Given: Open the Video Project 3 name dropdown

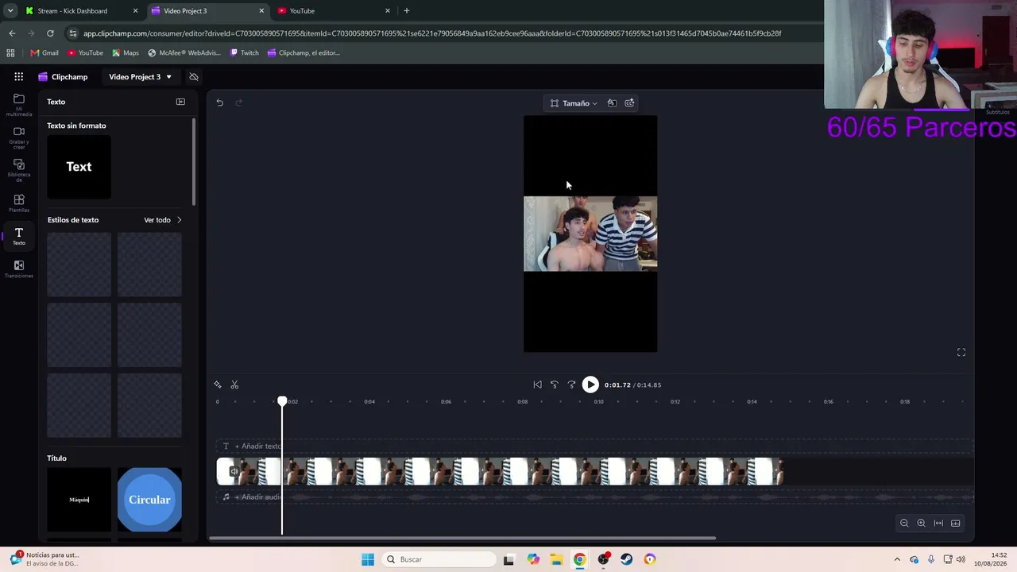Looking at the screenshot, I should (141, 77).
